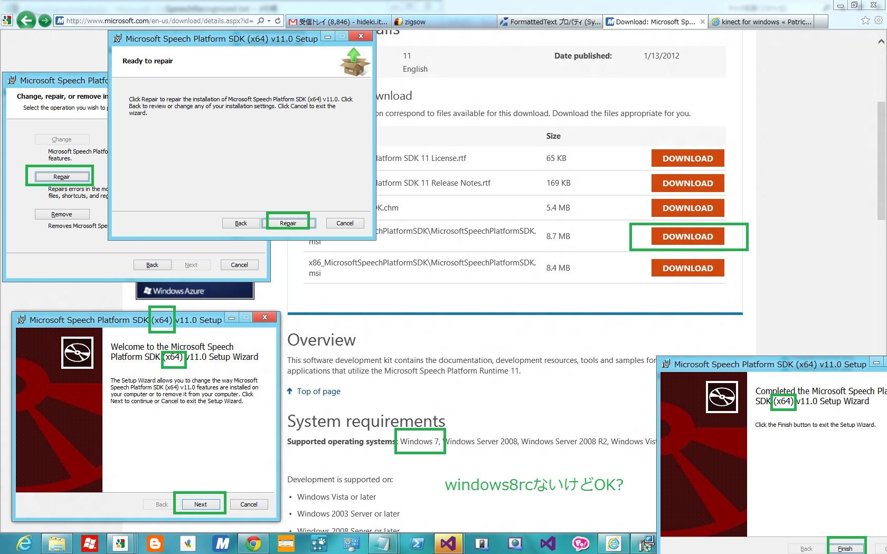Open a new blank browser tab
887x554 pixels.
pyautogui.click(x=820, y=22)
